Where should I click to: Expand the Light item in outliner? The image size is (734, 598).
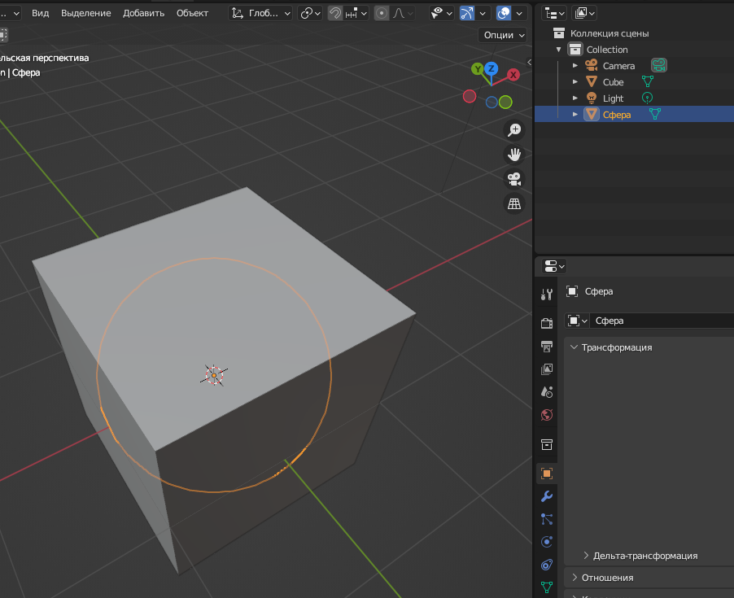point(575,98)
